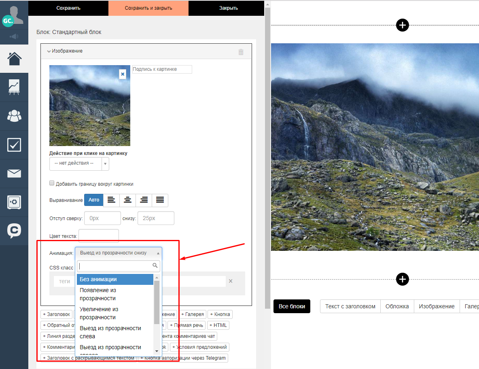The width and height of the screenshot is (479, 369).
Task: Open the Цвет текста color field
Action: pos(99,235)
